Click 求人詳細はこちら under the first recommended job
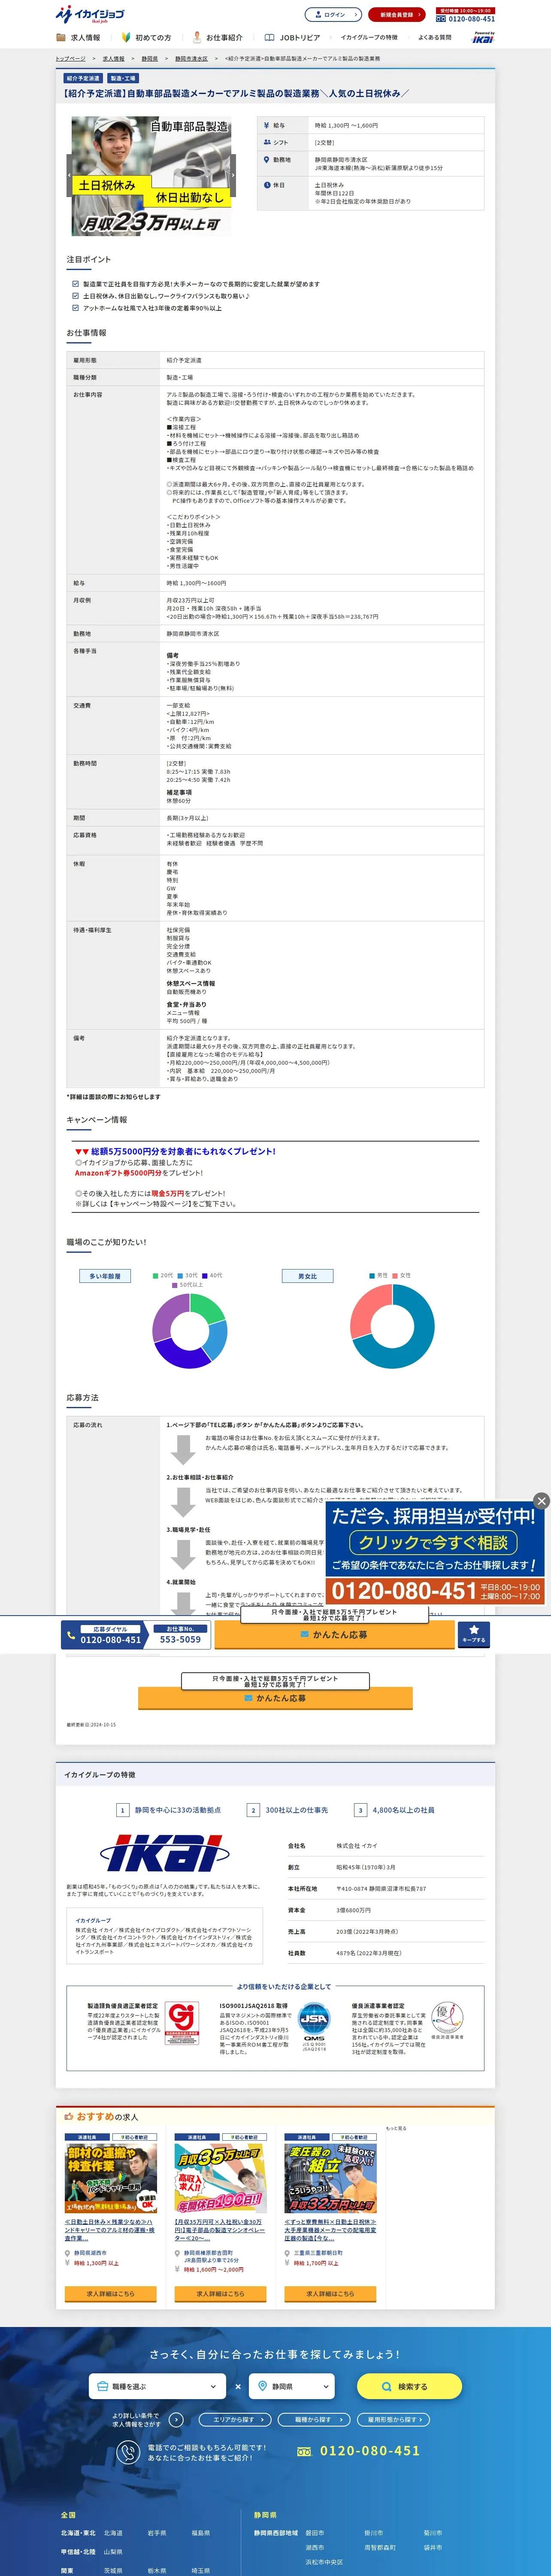Viewport: 551px width, 2576px height. point(111,2293)
